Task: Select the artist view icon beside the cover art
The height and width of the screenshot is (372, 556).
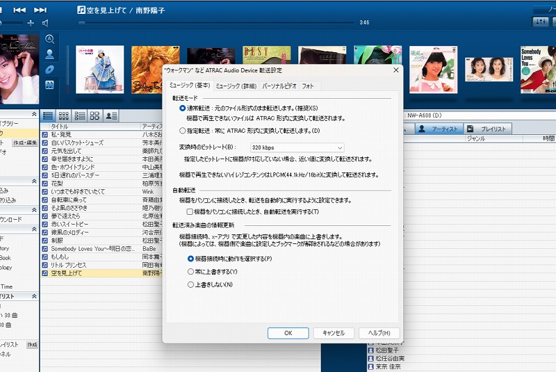Action: [49, 54]
